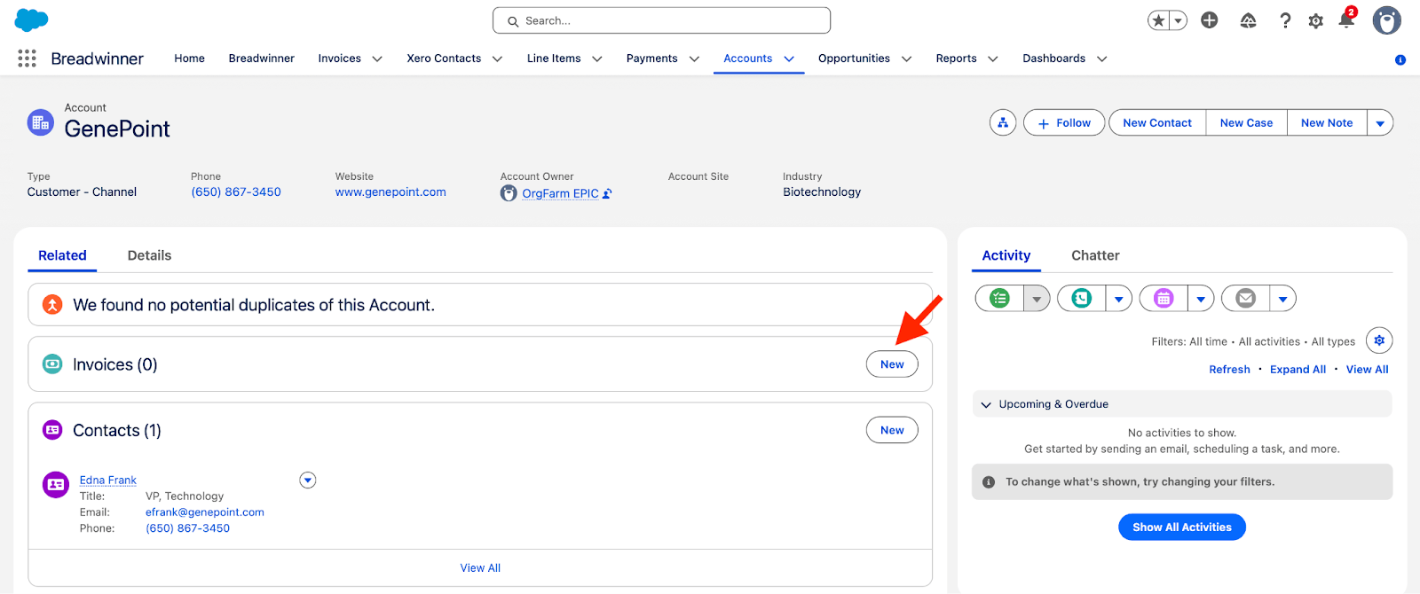Screen dimensions: 1420x594
Task: Open Global Actions plus icon
Action: 1210,20
